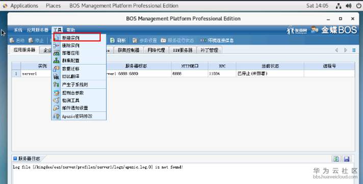
Task: Open 参数设置 from the toolbar
Action: click(x=145, y=40)
